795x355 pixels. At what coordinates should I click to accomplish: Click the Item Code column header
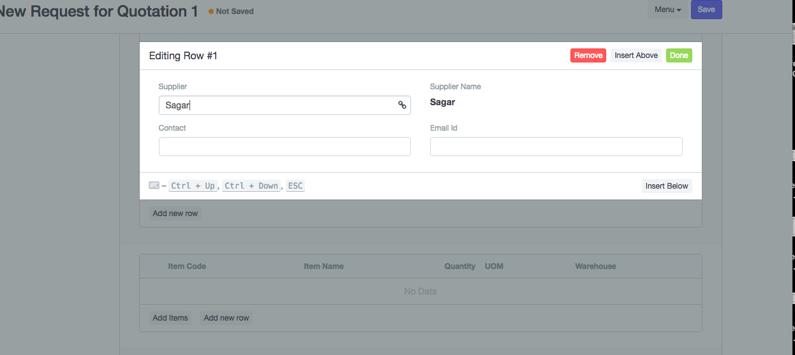187,266
